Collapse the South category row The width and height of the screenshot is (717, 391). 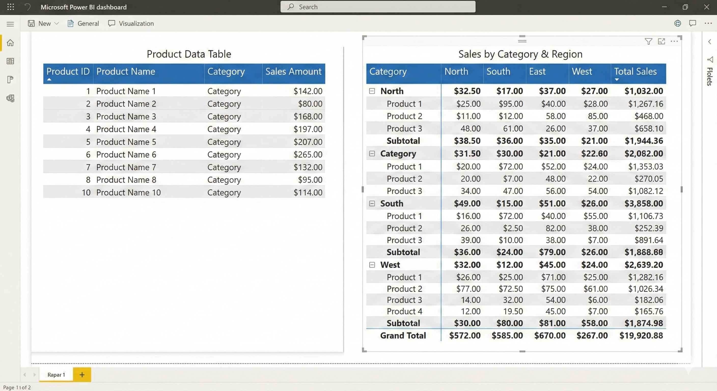372,203
